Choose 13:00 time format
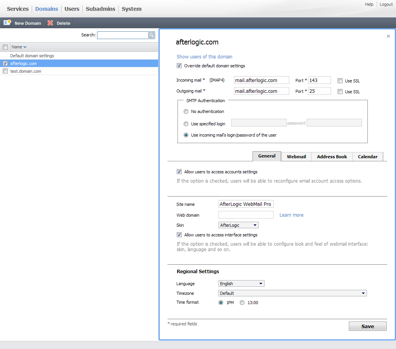The image size is (396, 349). click(x=242, y=303)
